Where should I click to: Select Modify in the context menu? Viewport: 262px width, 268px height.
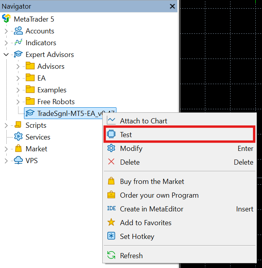179,148
